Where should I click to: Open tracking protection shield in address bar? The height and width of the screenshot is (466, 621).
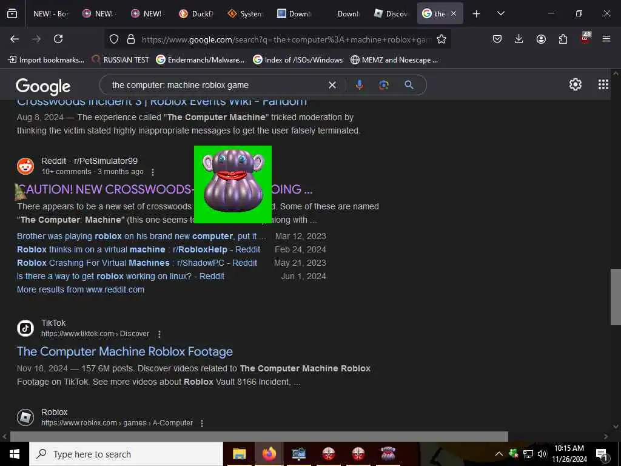[x=114, y=39]
